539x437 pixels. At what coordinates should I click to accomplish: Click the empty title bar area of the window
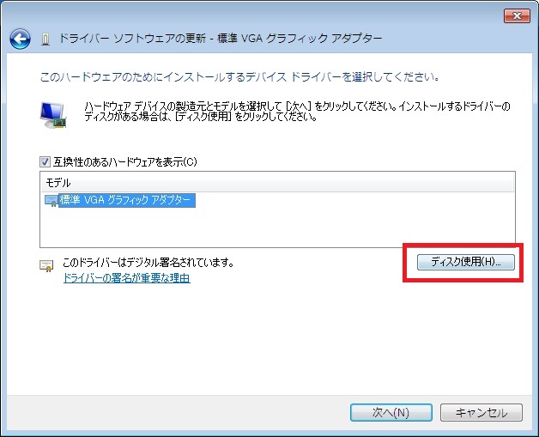pyautogui.click(x=257, y=15)
